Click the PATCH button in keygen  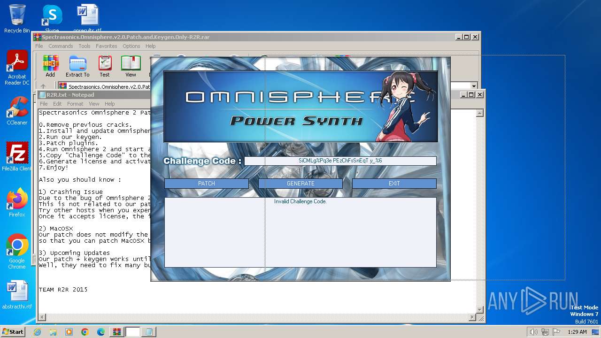[x=207, y=184]
